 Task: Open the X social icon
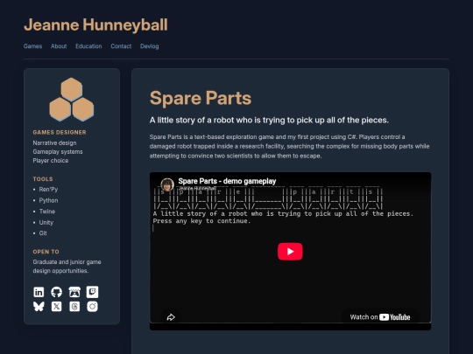coord(56,307)
